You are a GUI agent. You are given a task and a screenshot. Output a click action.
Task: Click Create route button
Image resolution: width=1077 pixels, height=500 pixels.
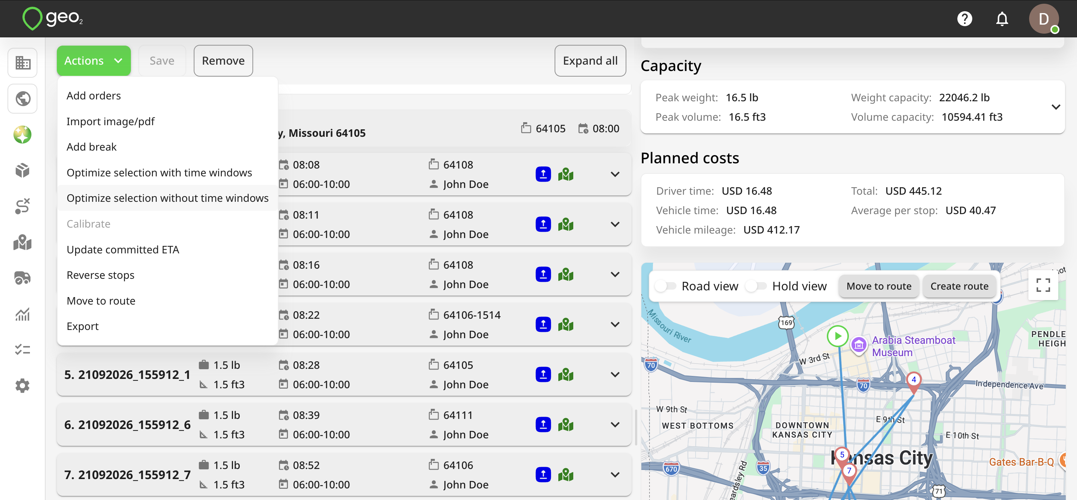tap(959, 286)
